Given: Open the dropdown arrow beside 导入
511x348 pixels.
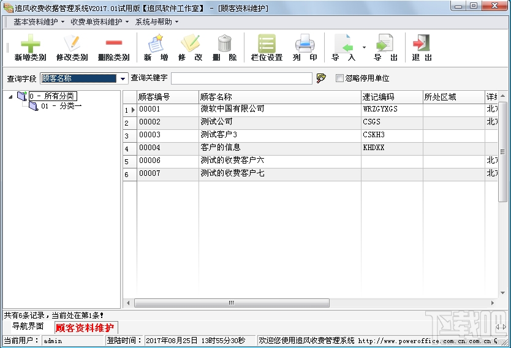Looking at the screenshot, I should click(x=364, y=48).
